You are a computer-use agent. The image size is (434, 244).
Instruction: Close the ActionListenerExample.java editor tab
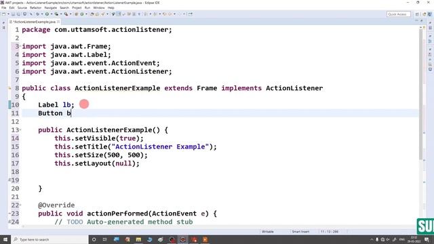tap(58, 22)
